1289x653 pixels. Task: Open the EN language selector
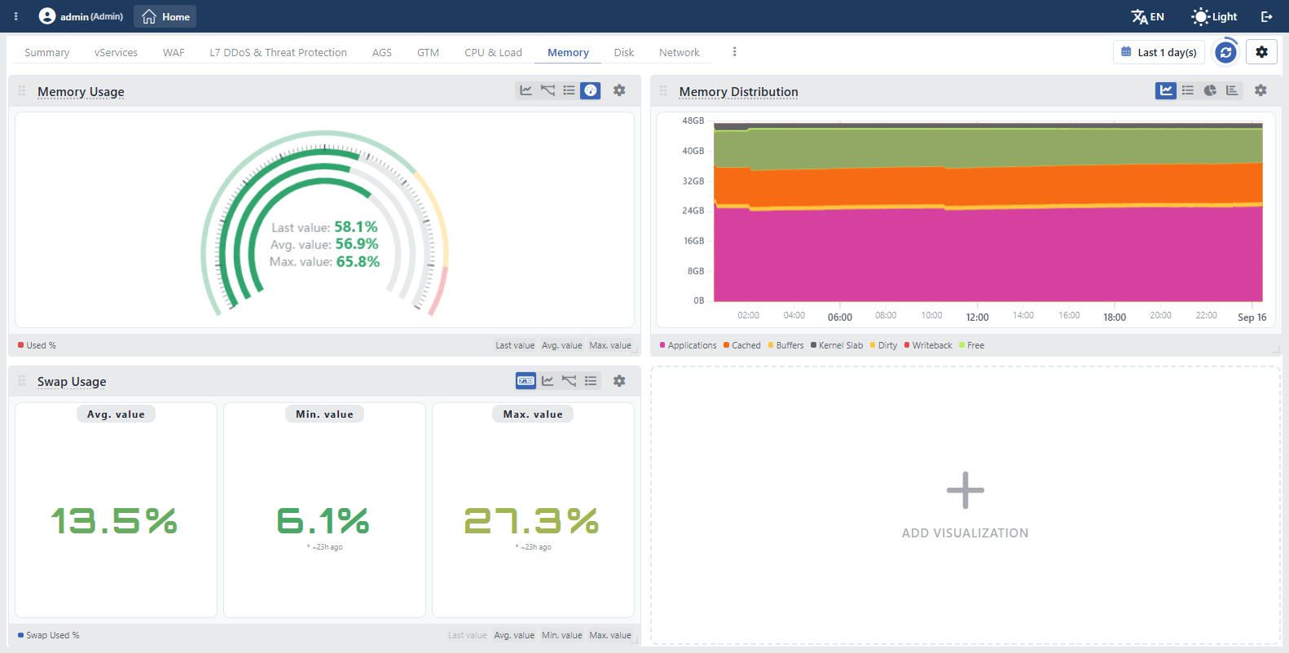[x=1148, y=16]
